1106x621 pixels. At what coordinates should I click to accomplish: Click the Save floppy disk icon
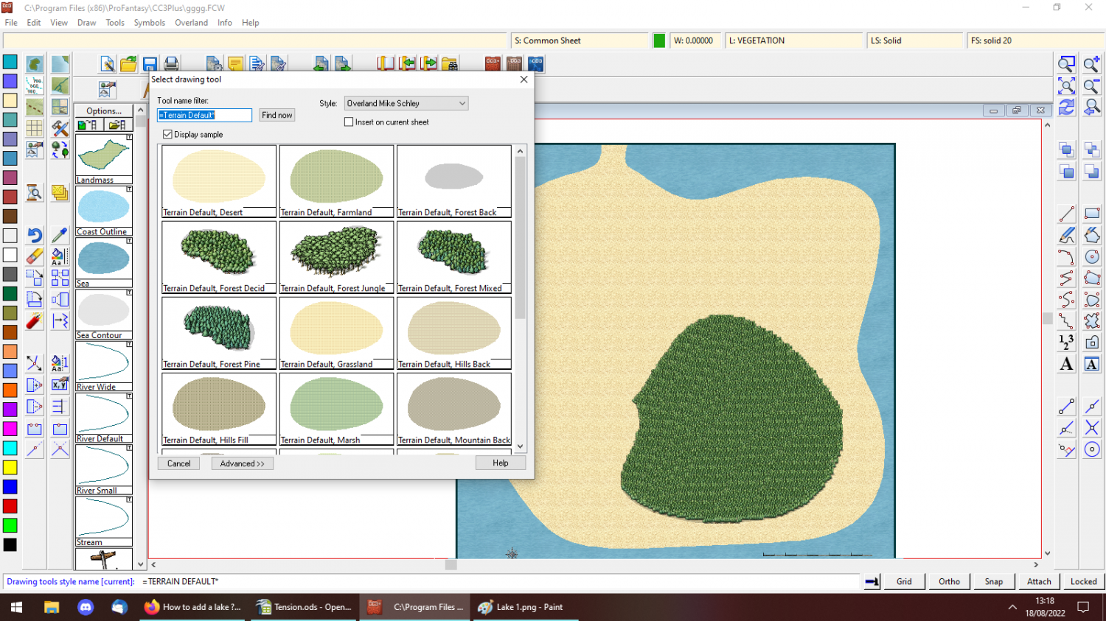pyautogui.click(x=150, y=64)
